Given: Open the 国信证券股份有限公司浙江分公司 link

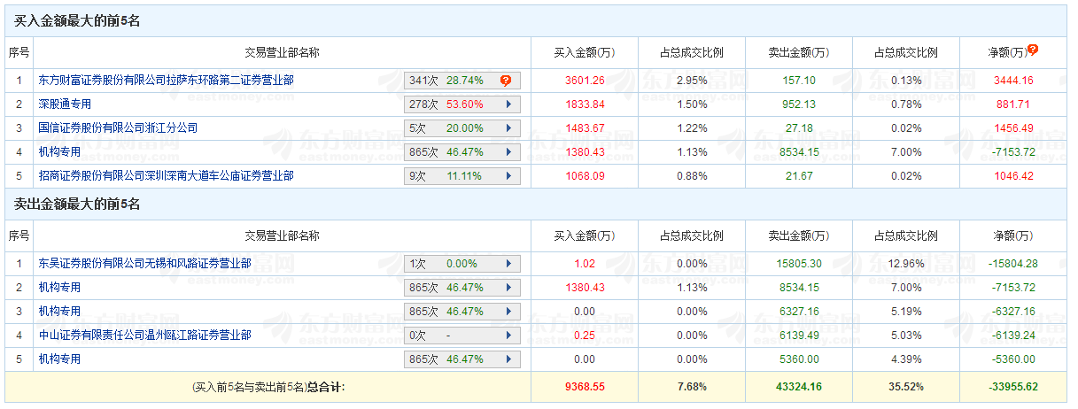Looking at the screenshot, I should pos(118,128).
